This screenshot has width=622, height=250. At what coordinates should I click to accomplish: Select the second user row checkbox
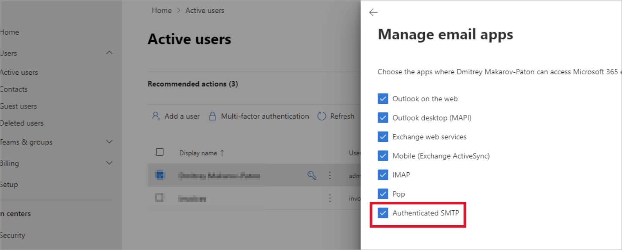tap(159, 197)
